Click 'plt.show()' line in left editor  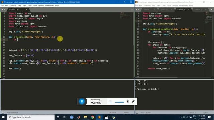tap(15, 69)
